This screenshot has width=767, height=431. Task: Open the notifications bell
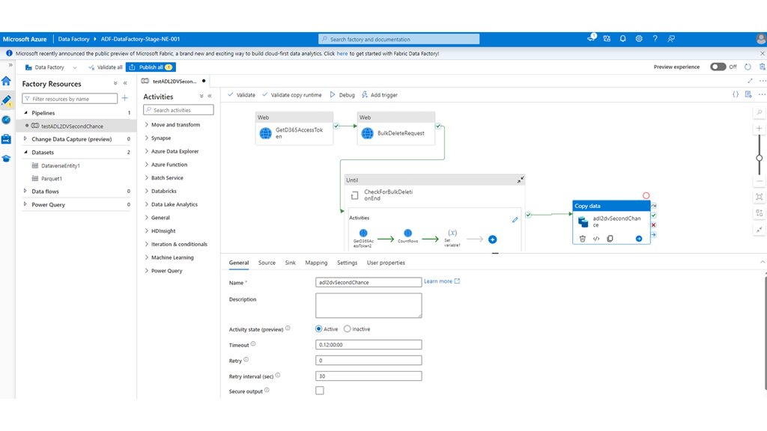coord(622,39)
